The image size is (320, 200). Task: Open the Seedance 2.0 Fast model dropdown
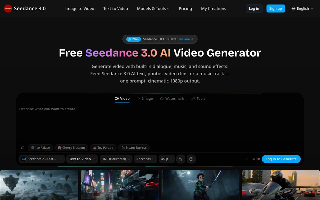tap(42, 159)
